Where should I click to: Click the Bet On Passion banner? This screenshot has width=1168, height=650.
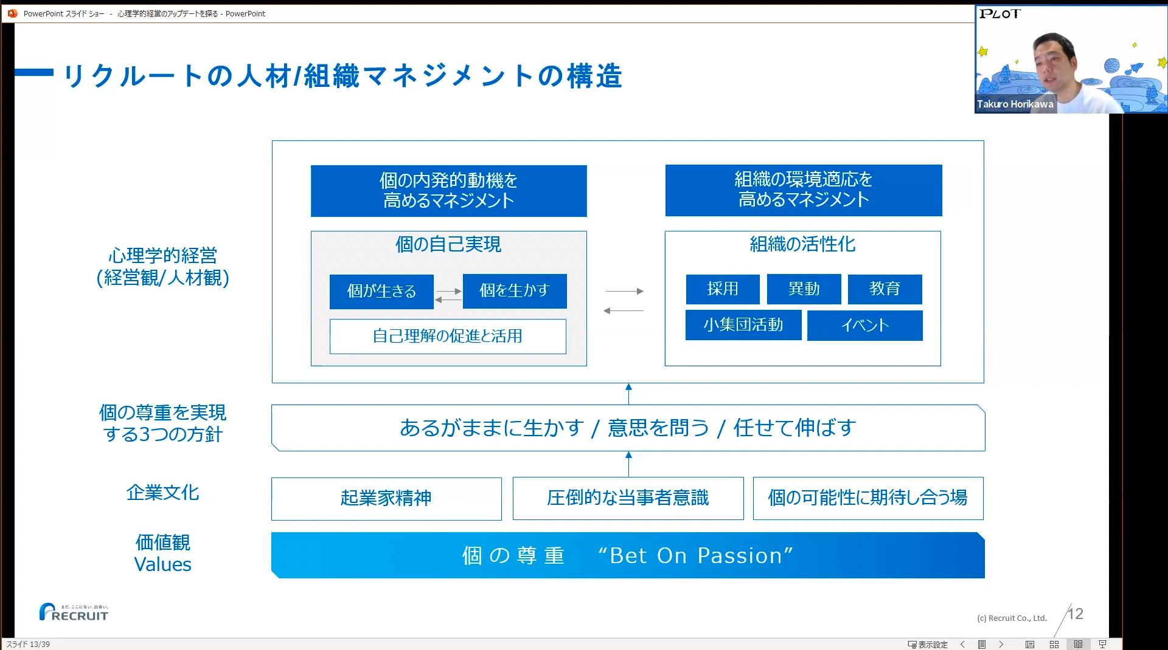(628, 555)
